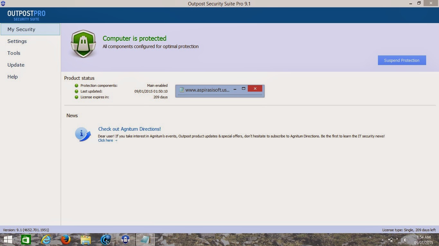Open the Update section
439x246 pixels.
click(16, 65)
